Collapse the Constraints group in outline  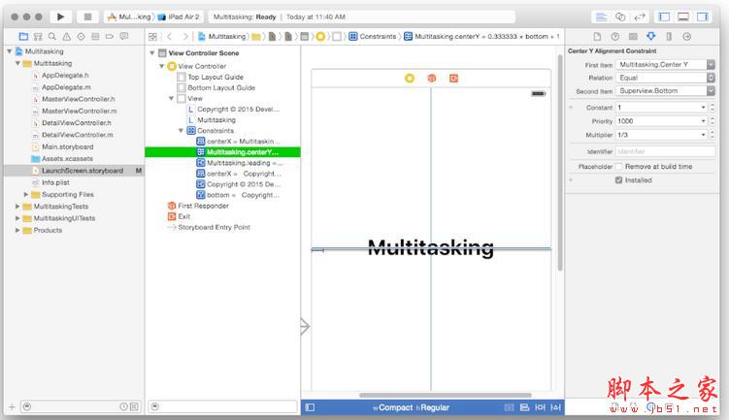click(181, 131)
